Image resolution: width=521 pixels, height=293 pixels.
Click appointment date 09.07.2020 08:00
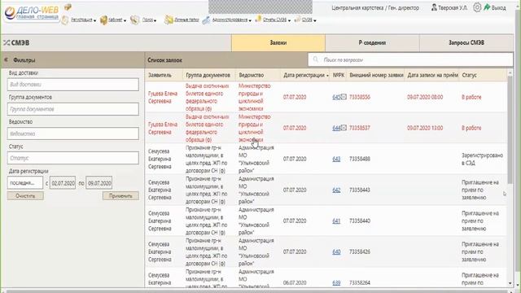click(x=425, y=97)
